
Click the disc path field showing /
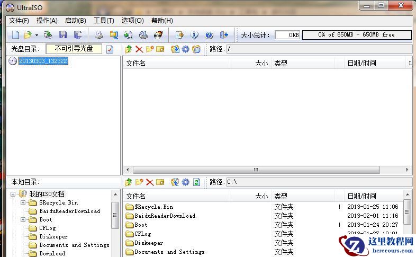point(320,49)
